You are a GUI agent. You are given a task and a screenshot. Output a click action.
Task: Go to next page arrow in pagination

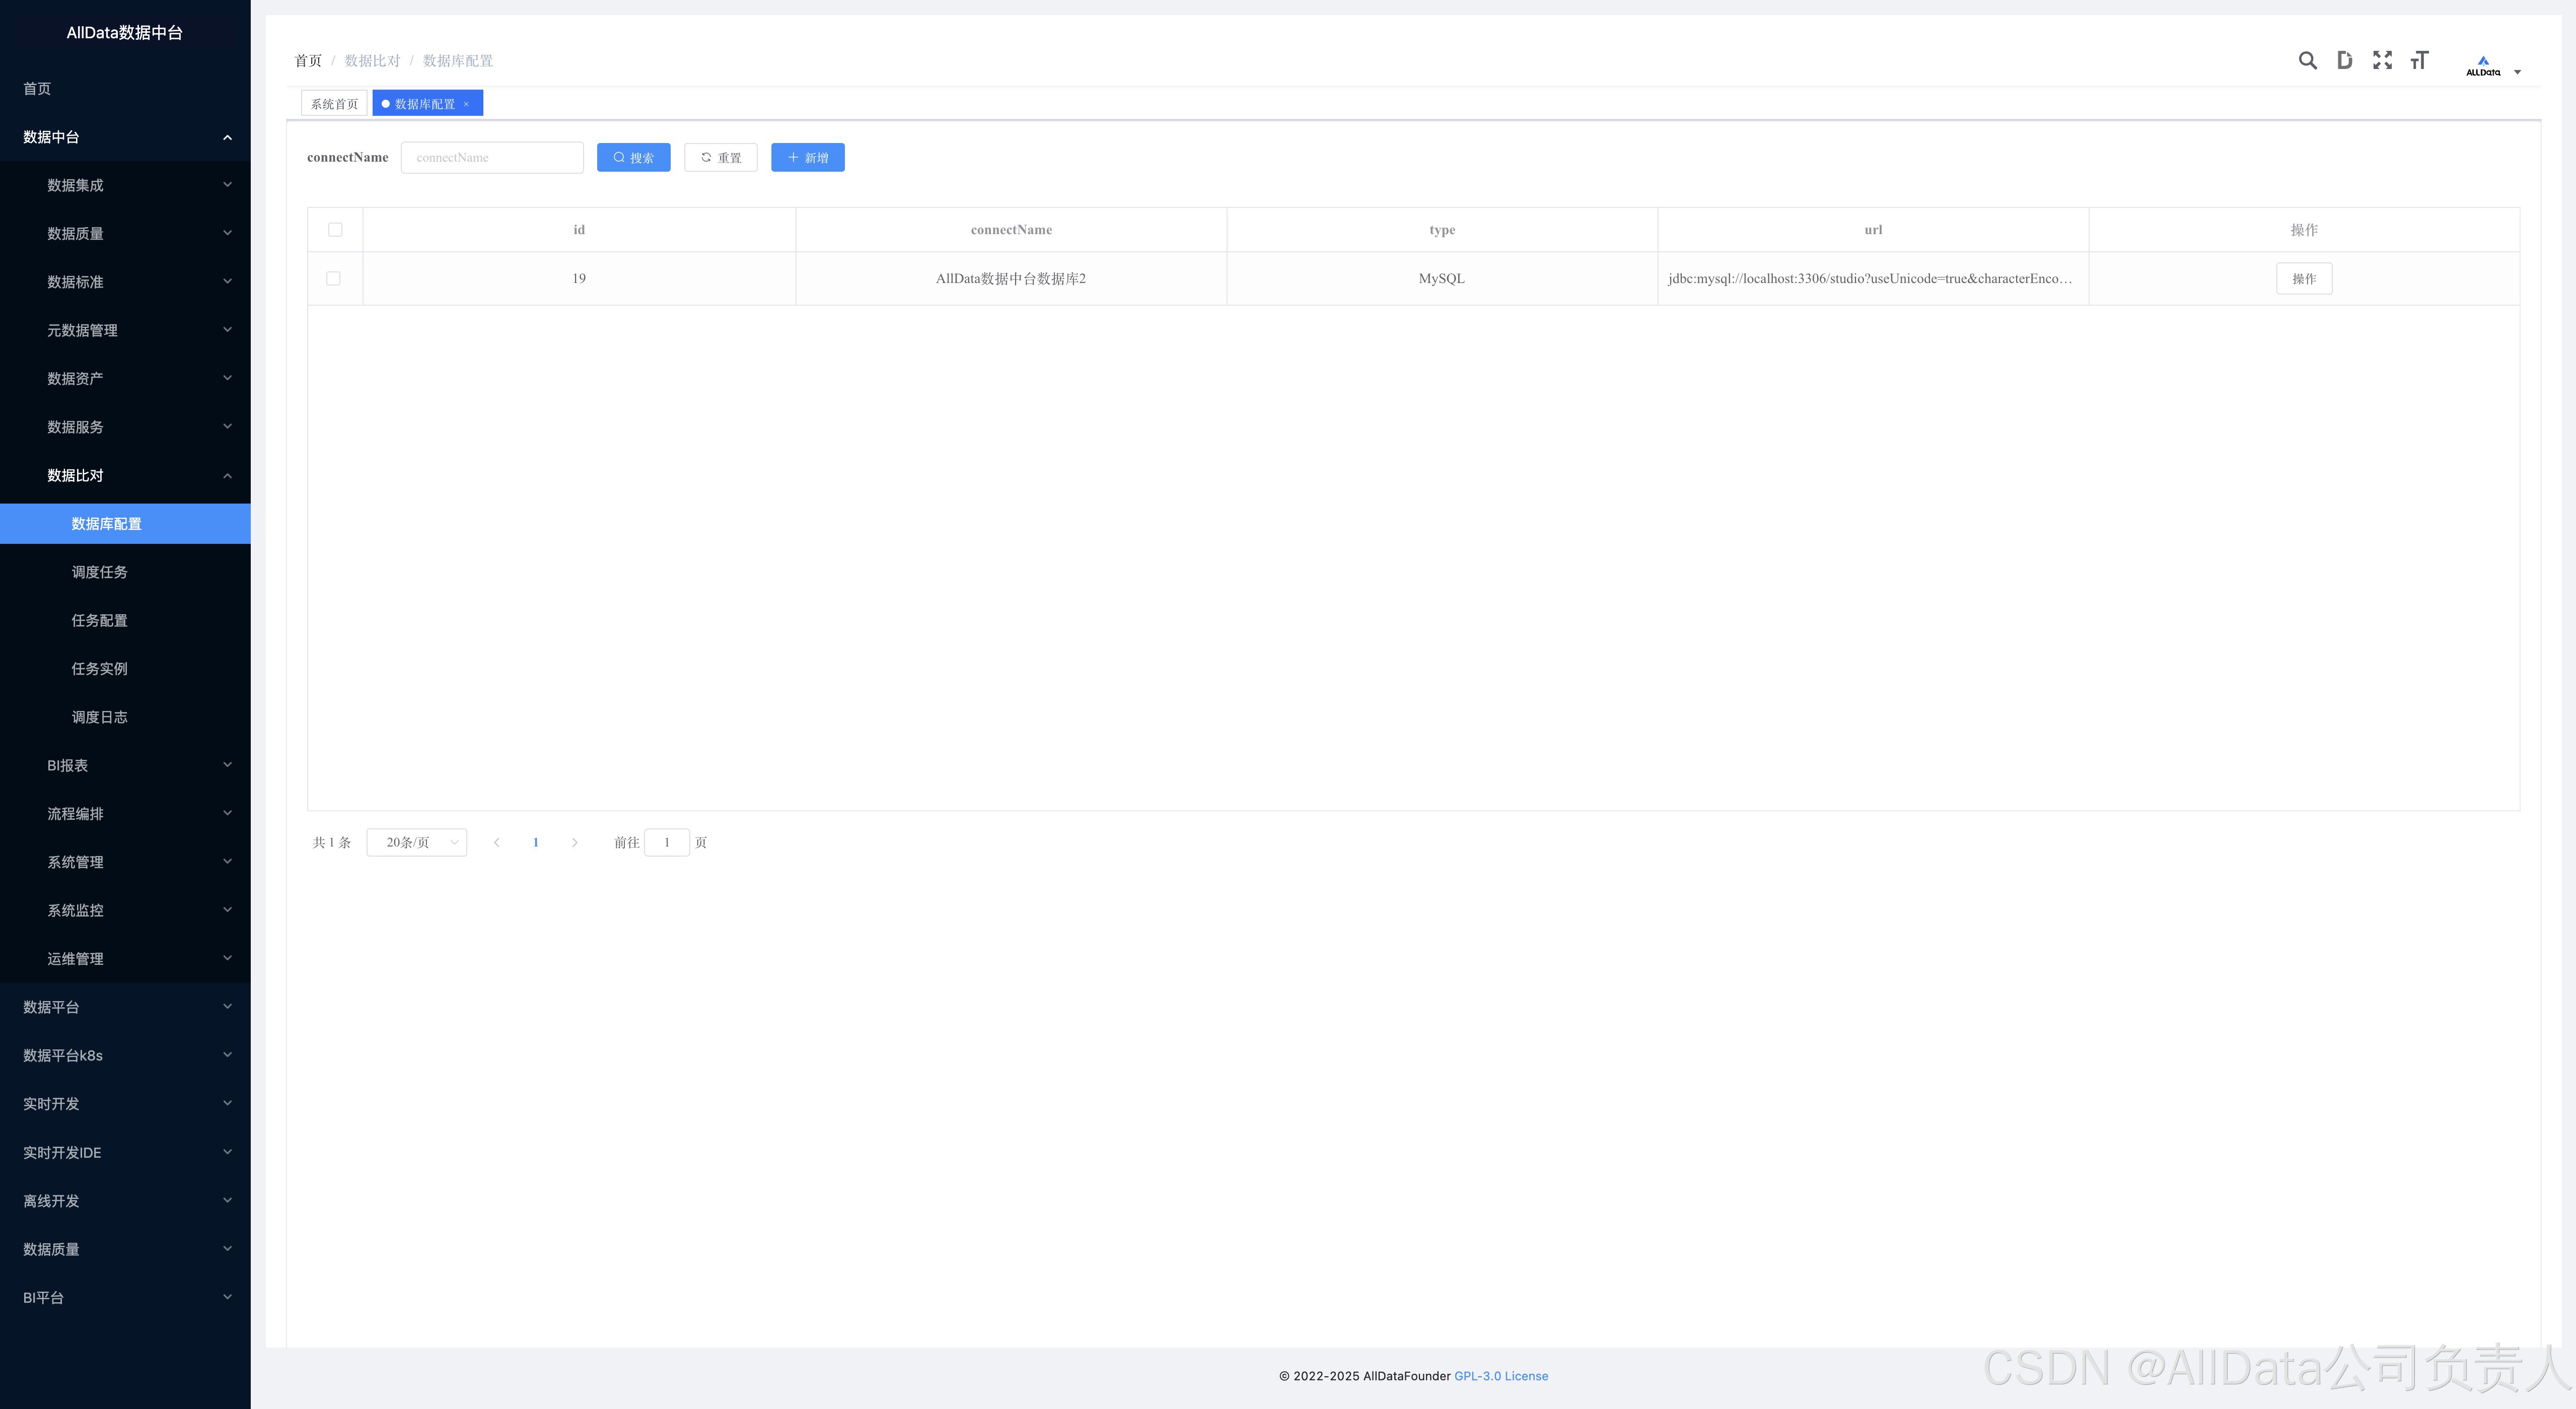[574, 843]
